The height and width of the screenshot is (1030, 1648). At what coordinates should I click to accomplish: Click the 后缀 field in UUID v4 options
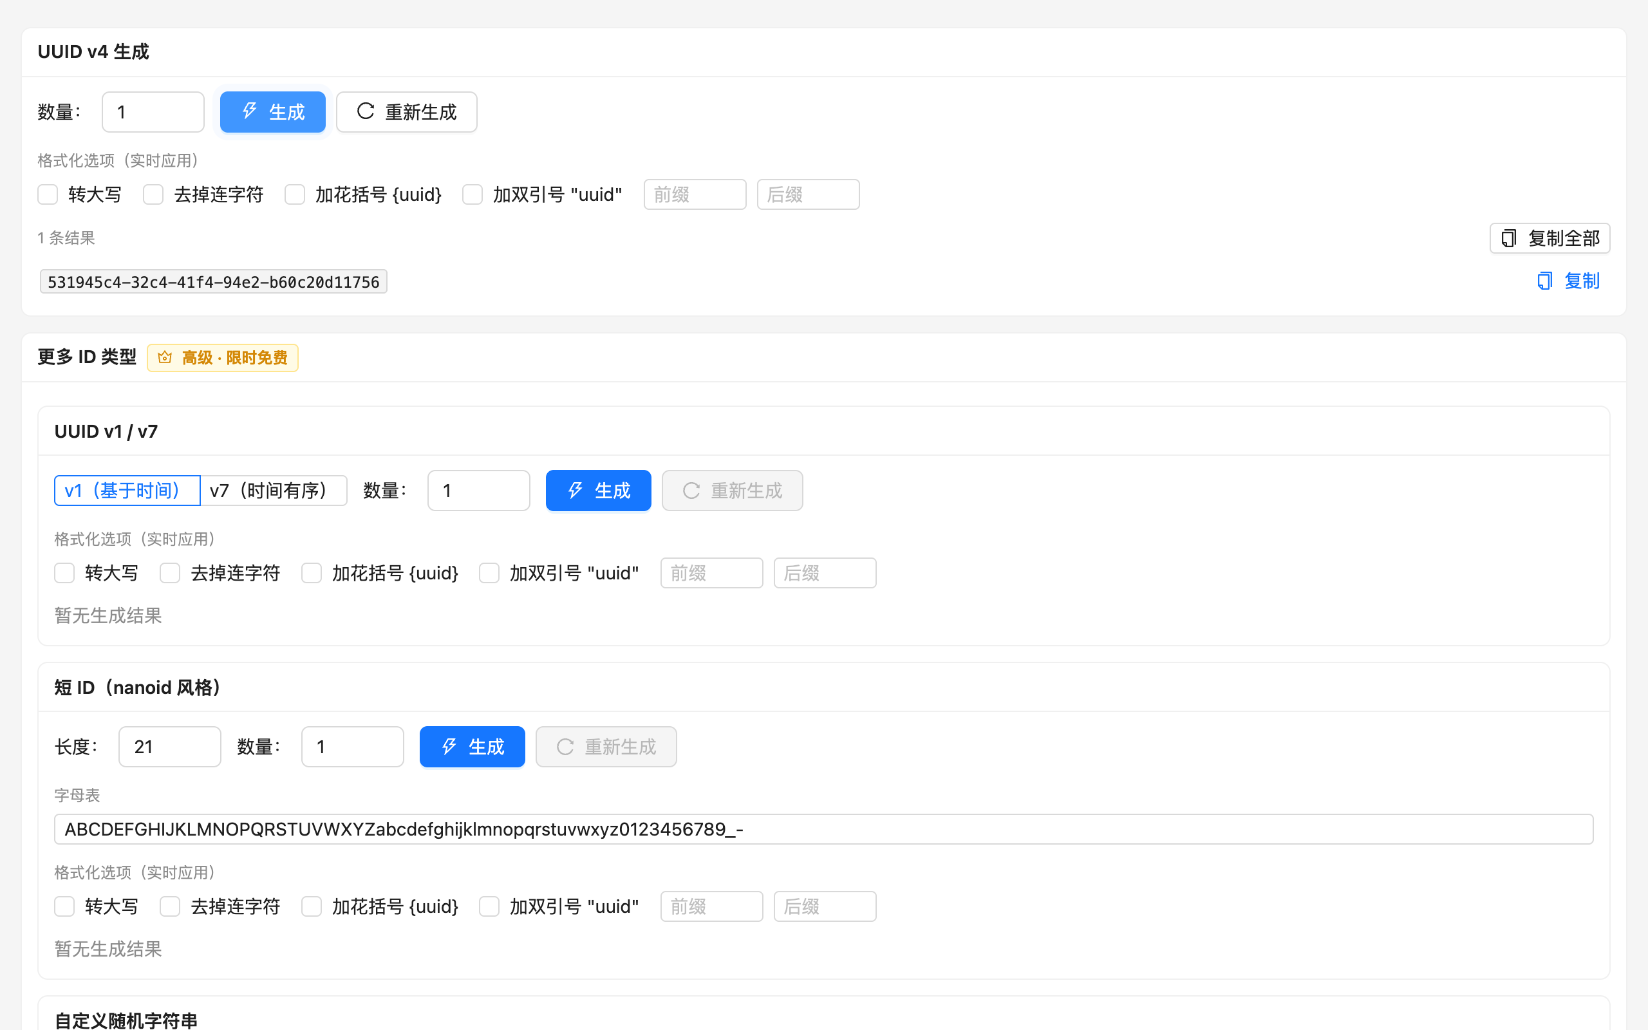[x=809, y=195]
